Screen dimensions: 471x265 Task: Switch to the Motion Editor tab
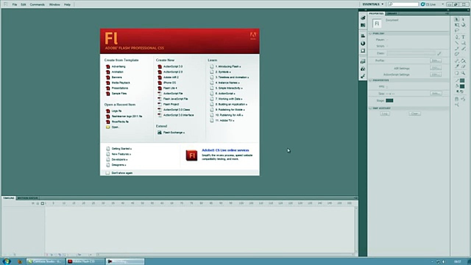pos(28,198)
